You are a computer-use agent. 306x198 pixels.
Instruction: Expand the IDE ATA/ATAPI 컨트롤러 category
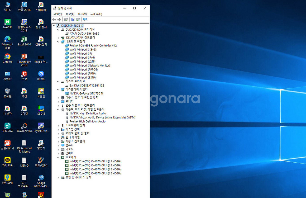point(58,38)
